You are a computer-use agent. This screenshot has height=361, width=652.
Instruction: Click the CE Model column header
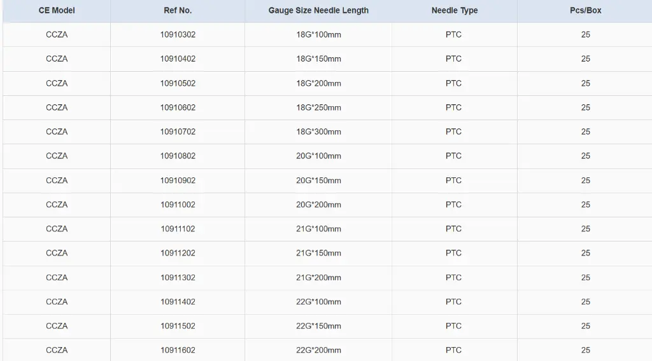57,11
